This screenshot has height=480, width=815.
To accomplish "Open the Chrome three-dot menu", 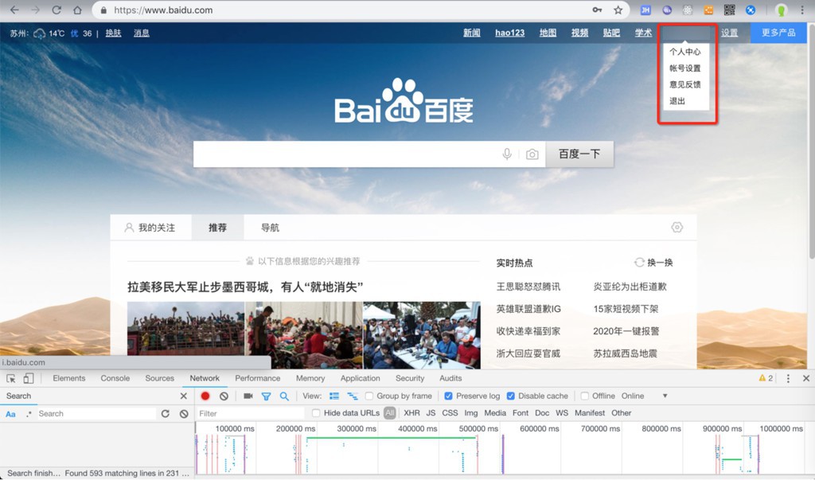I will [802, 10].
